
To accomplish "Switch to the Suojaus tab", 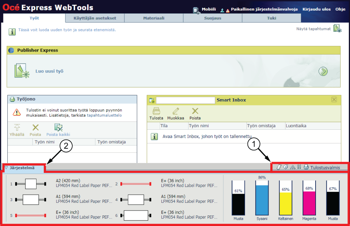I will tap(213, 18).
